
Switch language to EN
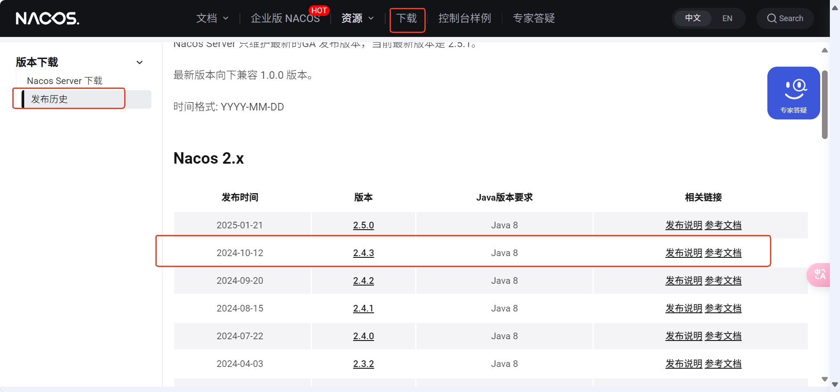(x=727, y=18)
